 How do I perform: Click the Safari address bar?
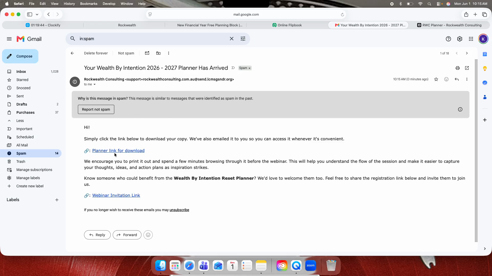(246, 15)
